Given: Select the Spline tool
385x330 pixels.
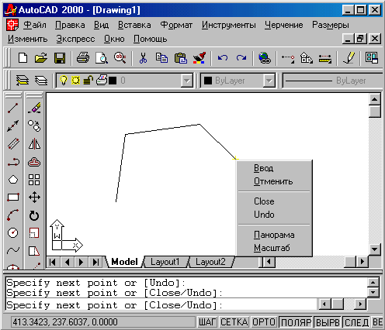Looking at the screenshot, I should pyautogui.click(x=13, y=250).
